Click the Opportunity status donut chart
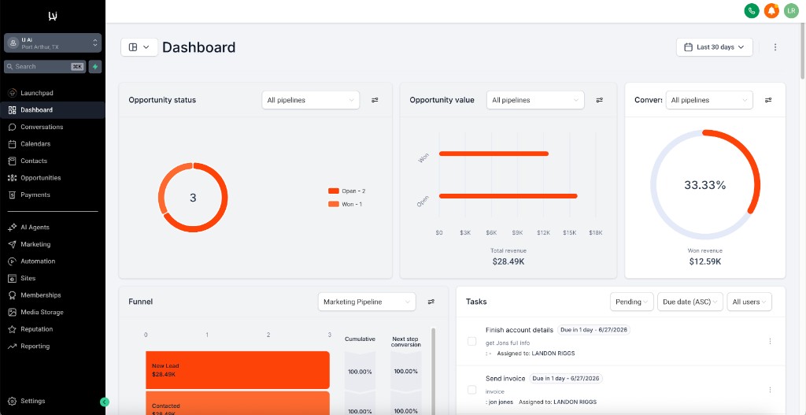Viewport: 806px width, 415px height. click(193, 198)
